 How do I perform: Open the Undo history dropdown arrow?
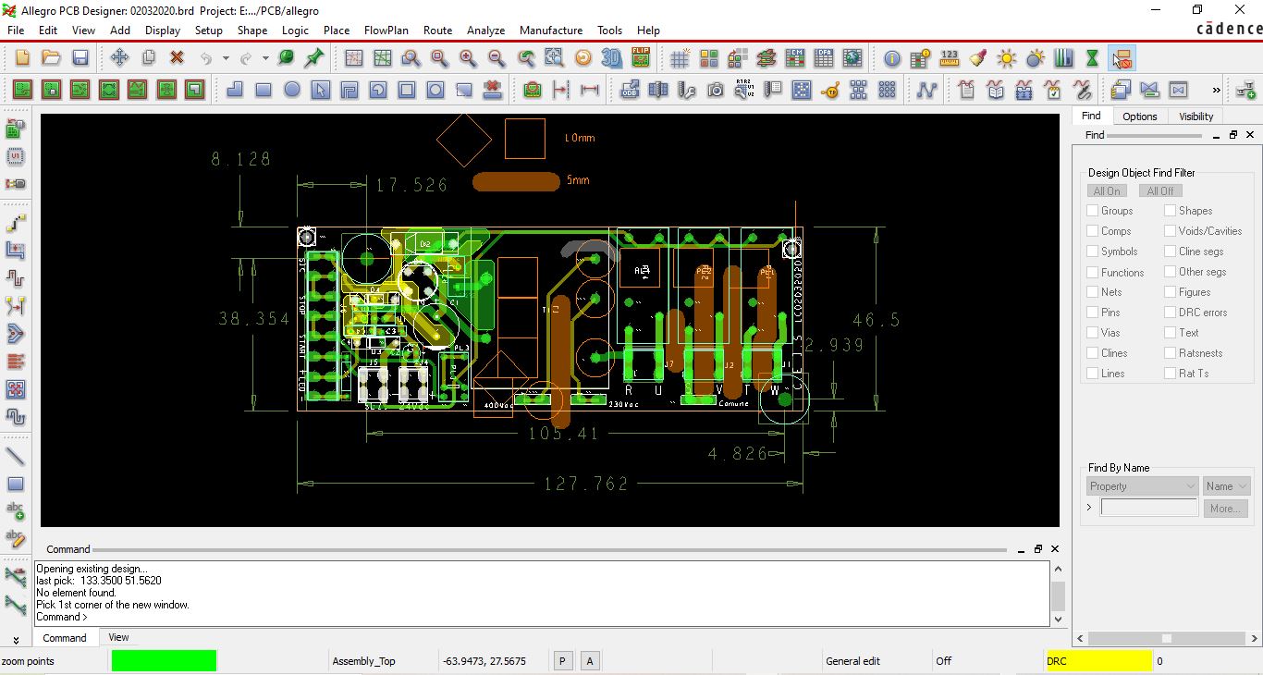(x=225, y=58)
